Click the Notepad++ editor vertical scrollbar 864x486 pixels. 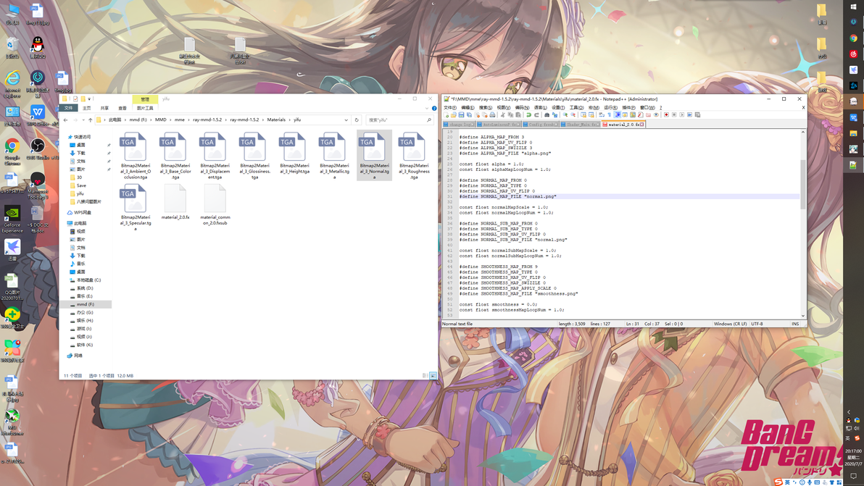coord(803,224)
